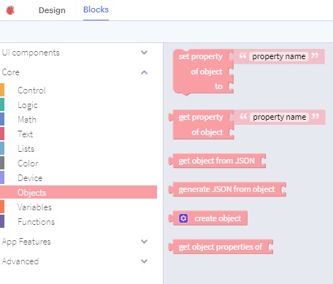The image size is (333, 284).
Task: Select the Blocks tab
Action: [96, 9]
